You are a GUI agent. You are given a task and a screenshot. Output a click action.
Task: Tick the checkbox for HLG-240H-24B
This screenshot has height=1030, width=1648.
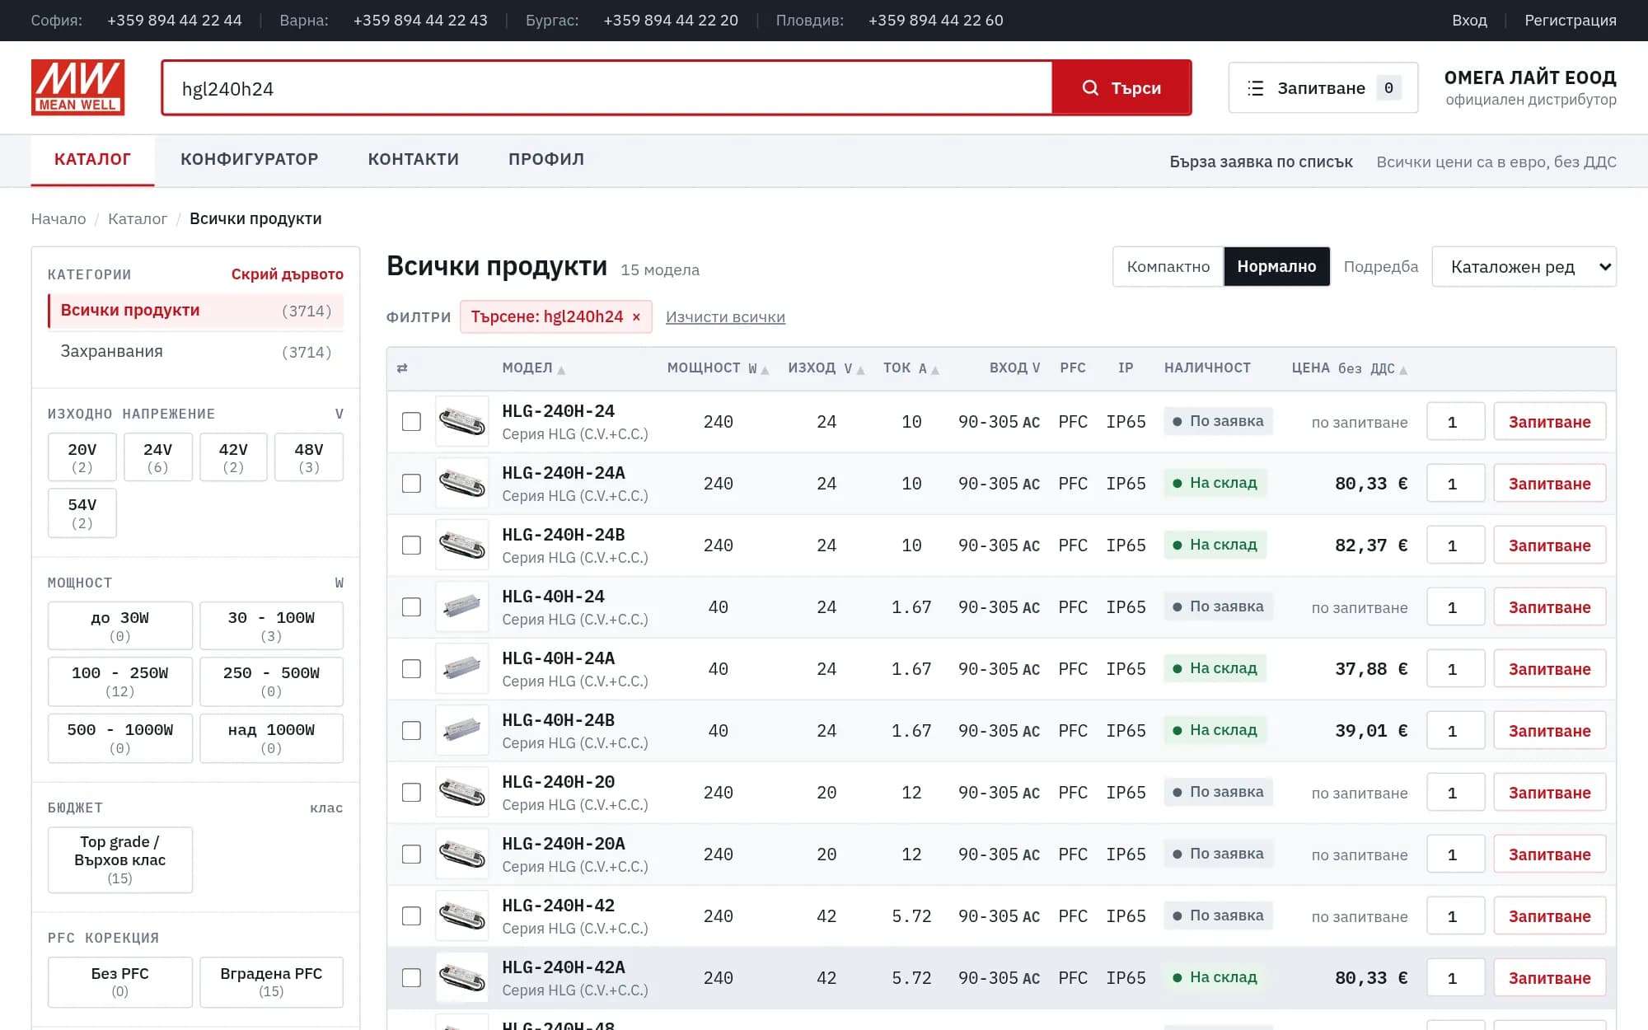click(411, 545)
